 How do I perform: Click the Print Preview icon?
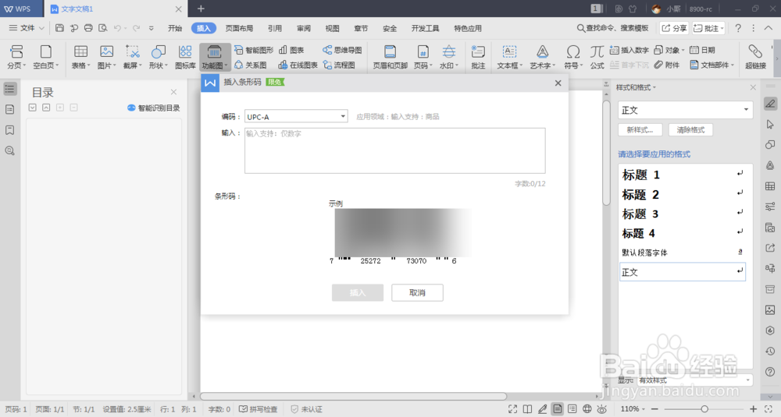tap(102, 28)
